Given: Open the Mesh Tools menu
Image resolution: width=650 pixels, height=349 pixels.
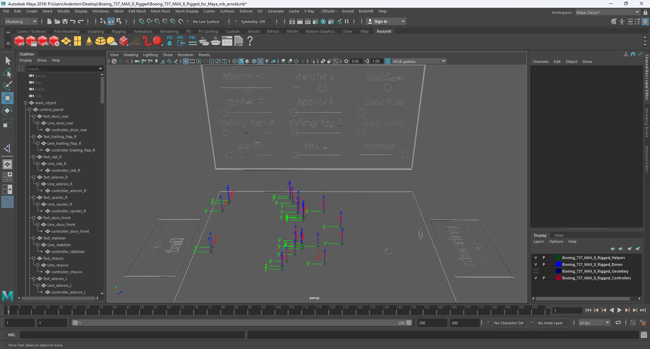Looking at the screenshot, I should click(160, 11).
